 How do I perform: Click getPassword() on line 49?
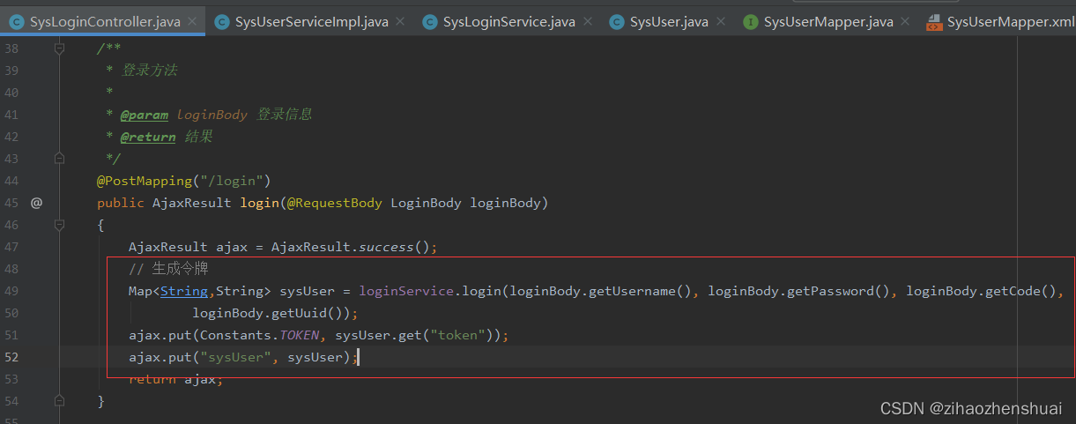[x=839, y=291]
